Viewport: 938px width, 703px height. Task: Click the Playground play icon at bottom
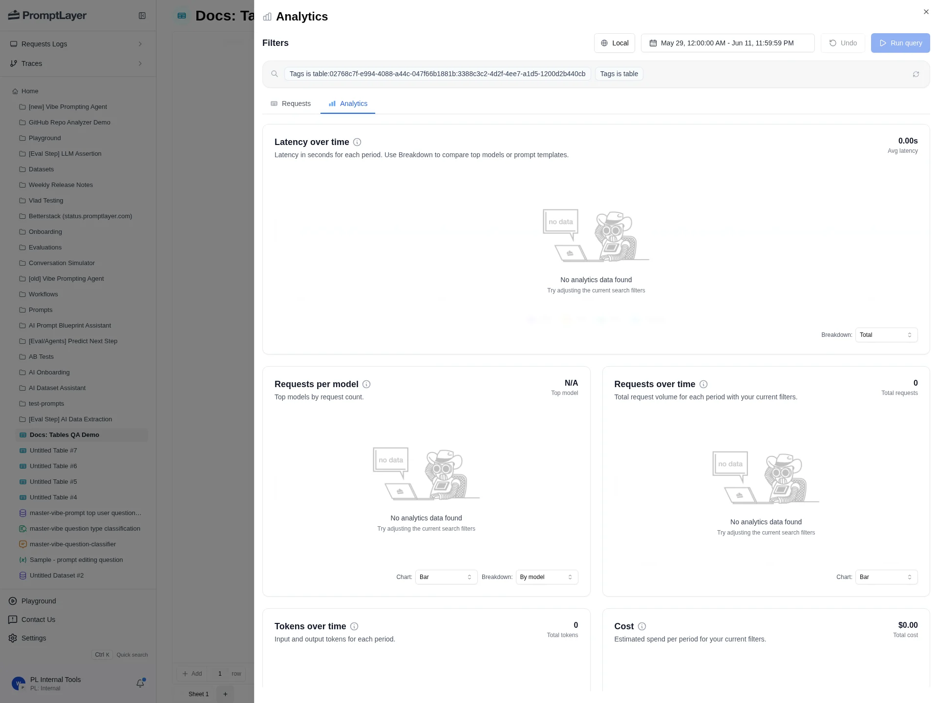[x=13, y=601]
